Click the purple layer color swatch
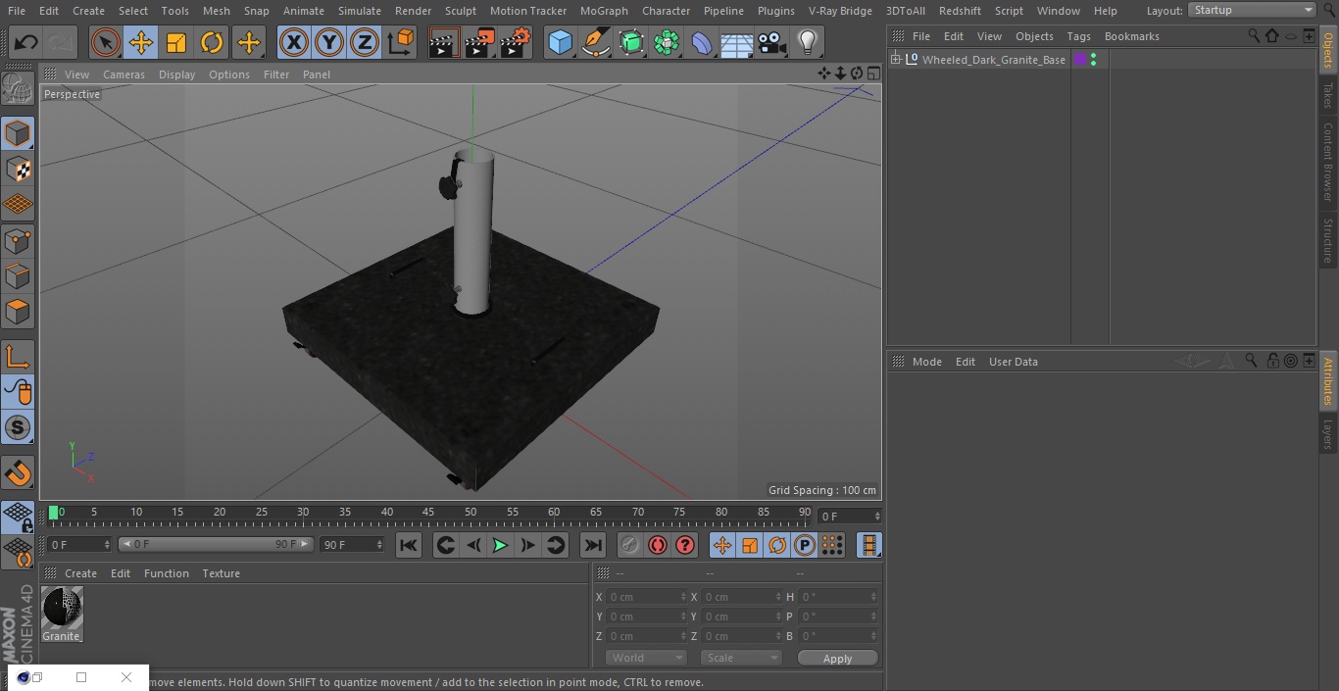 click(1080, 60)
